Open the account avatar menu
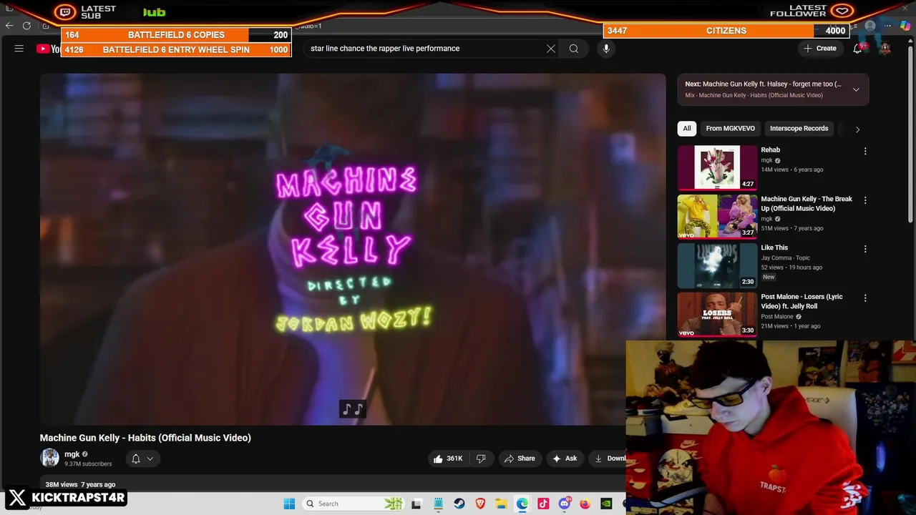 885,49
